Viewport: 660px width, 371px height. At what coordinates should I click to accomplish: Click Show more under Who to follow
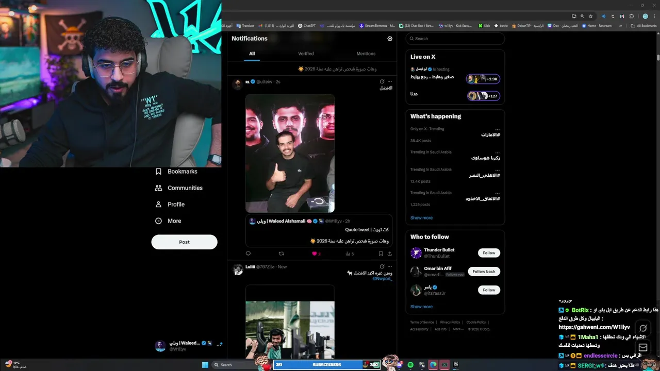(x=421, y=307)
